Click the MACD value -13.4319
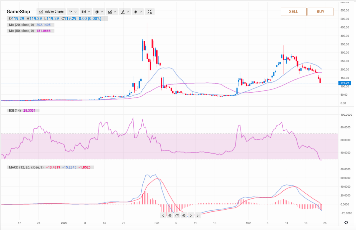The height and width of the screenshot is (230, 356). coord(53,167)
